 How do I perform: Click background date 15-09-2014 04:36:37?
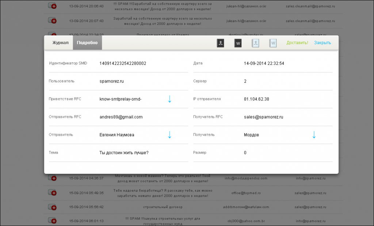pyautogui.click(x=86, y=178)
